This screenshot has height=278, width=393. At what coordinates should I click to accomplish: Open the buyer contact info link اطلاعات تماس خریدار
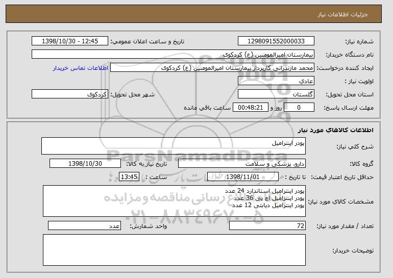click(81, 68)
